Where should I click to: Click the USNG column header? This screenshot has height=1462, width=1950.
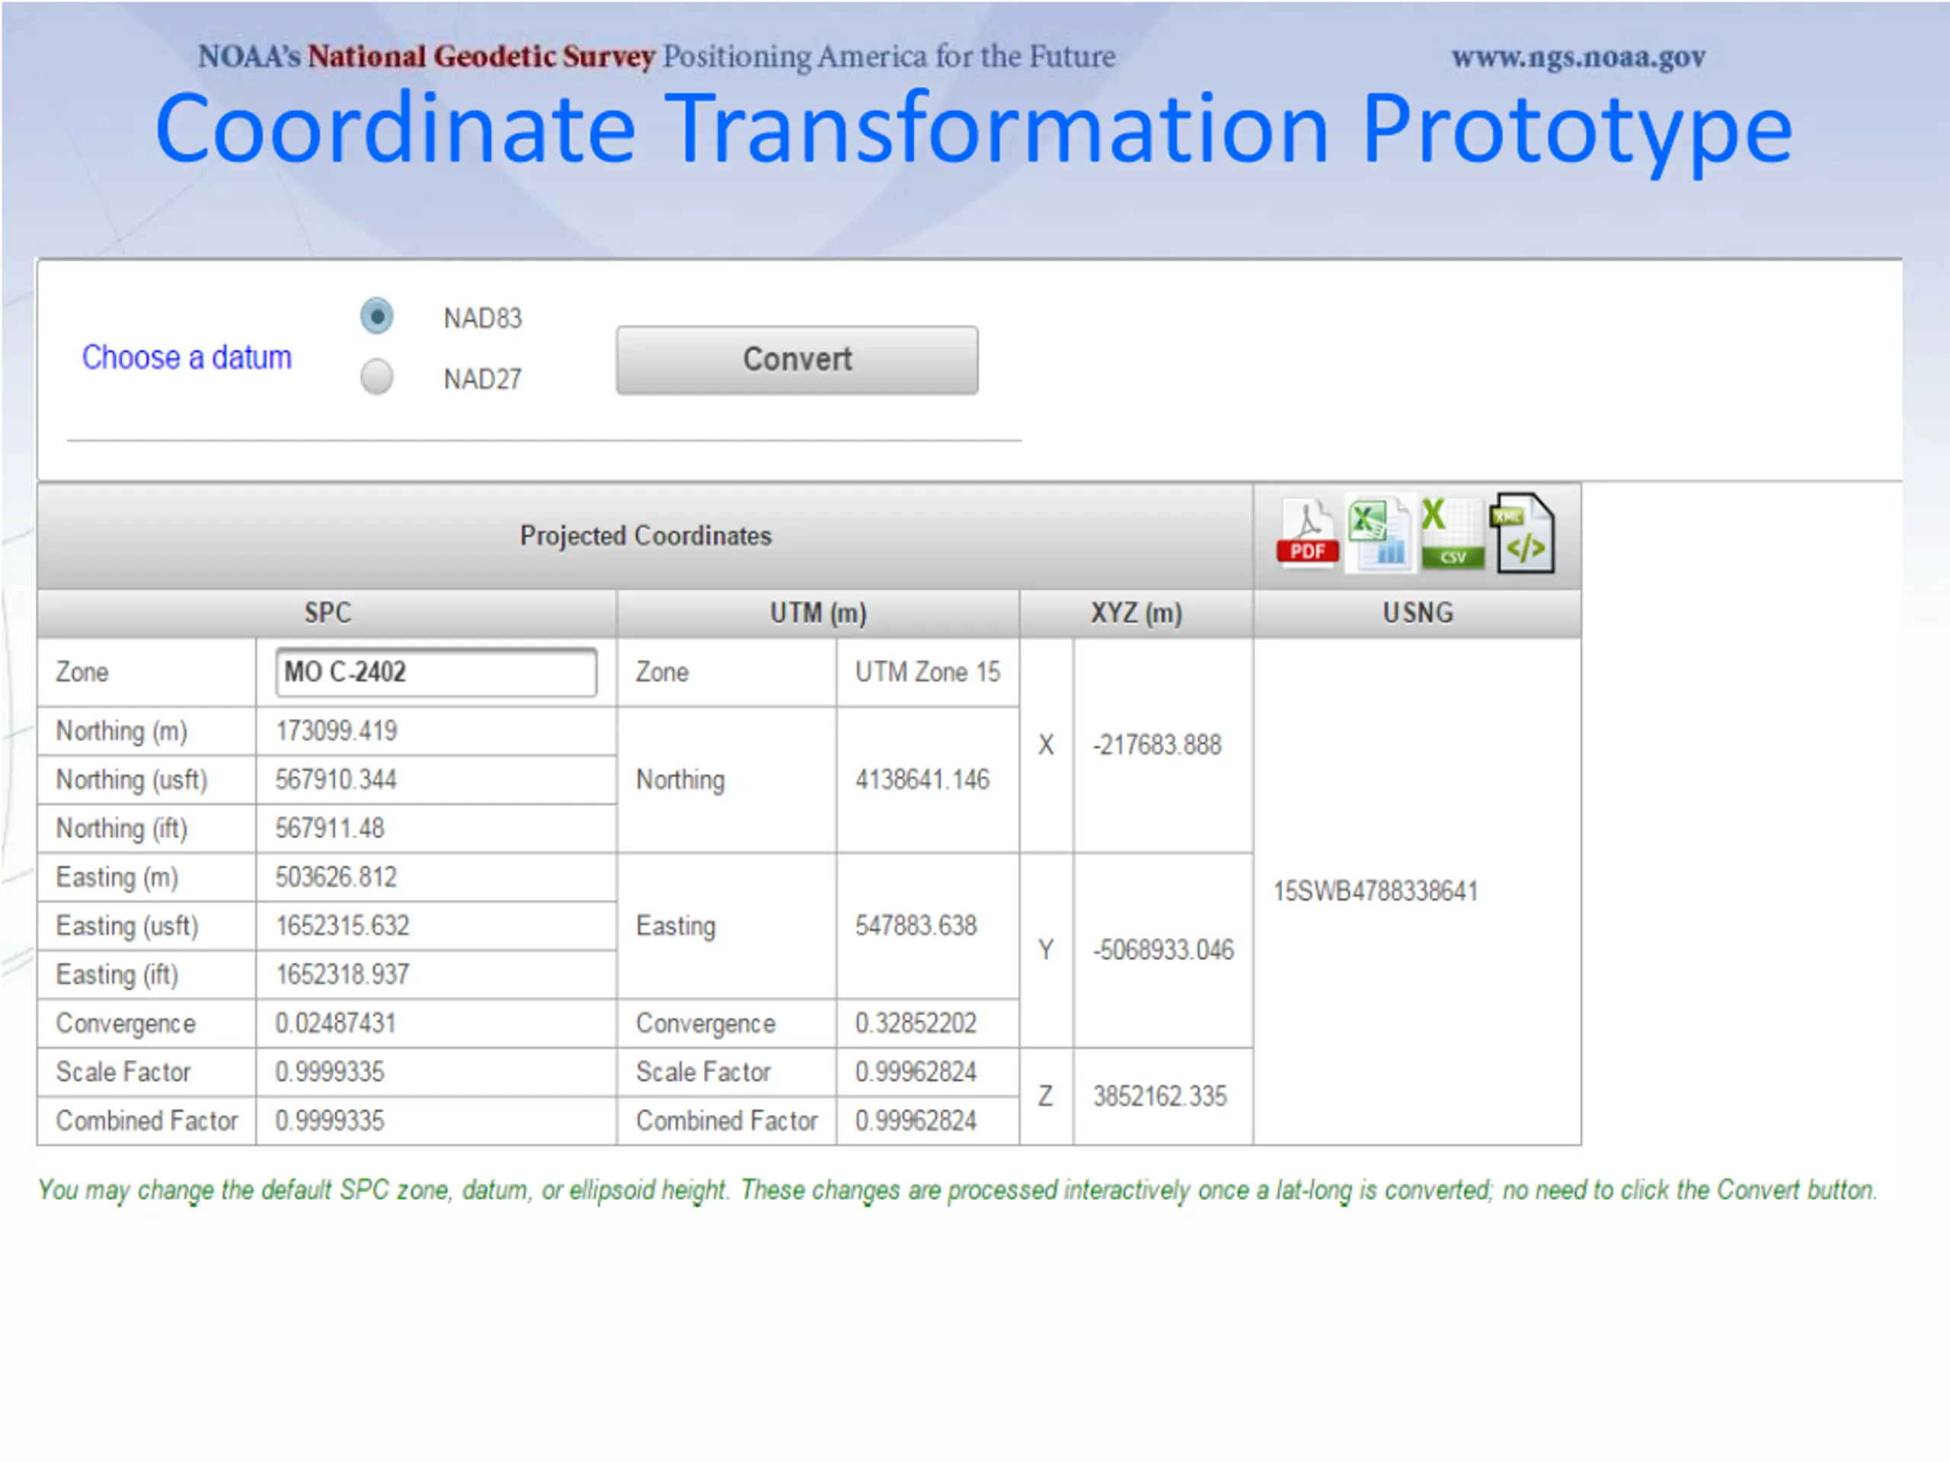[x=1418, y=613]
